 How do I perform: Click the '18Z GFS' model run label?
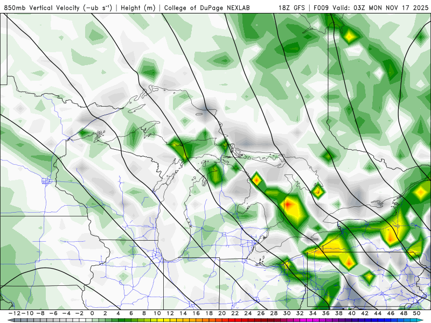(x=291, y=8)
